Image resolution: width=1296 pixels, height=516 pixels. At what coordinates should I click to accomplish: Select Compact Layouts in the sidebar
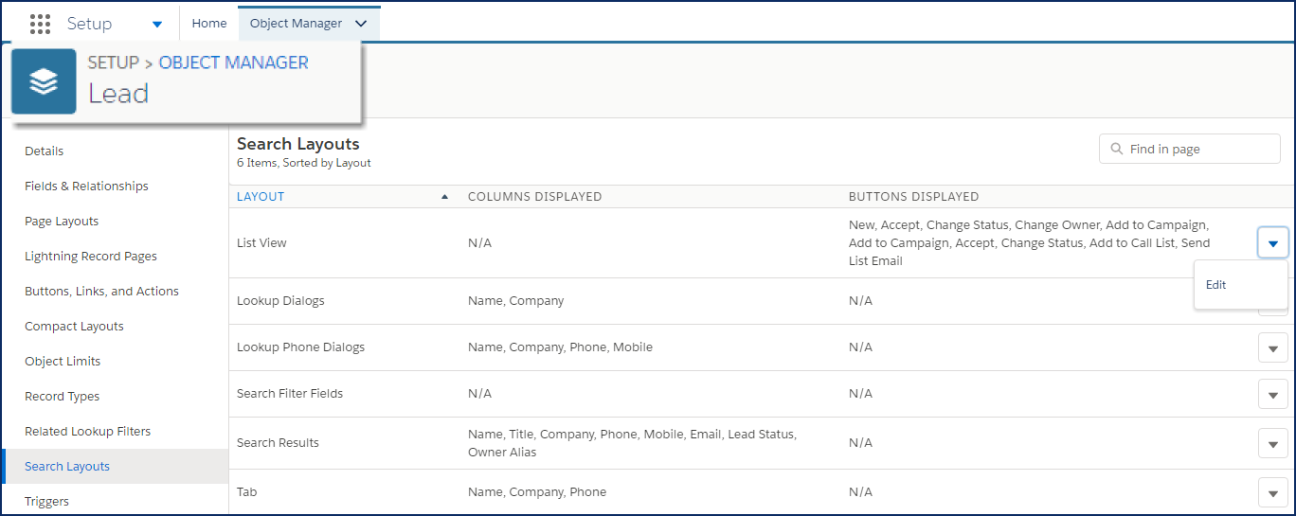coord(74,327)
